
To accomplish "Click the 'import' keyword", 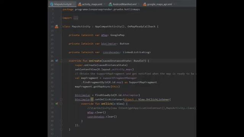I will pos(67,18).
